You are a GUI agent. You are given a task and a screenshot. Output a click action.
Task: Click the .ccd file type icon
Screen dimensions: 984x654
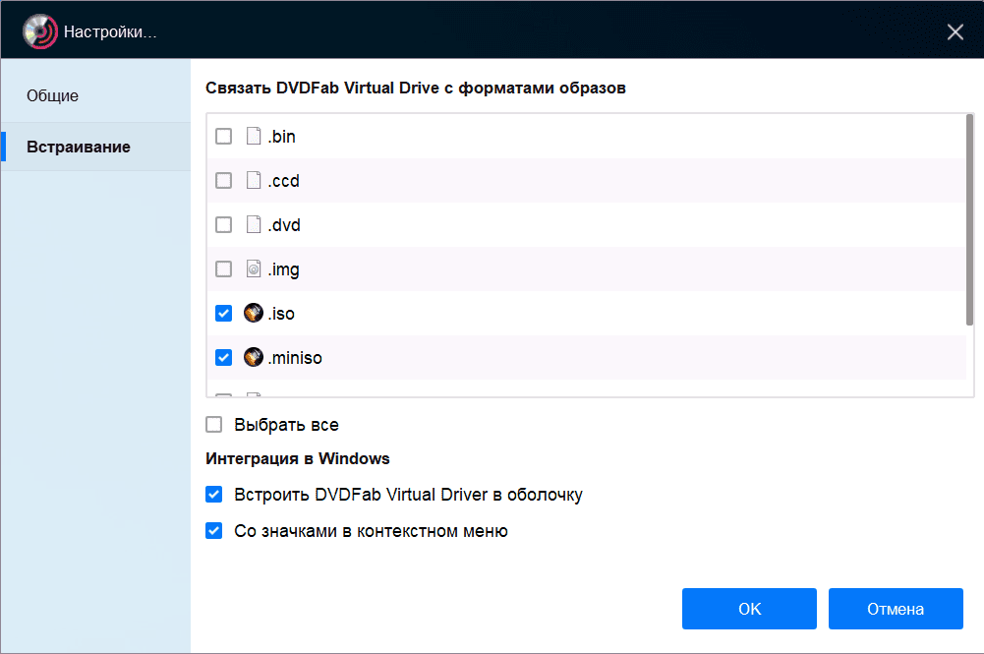[x=254, y=181]
